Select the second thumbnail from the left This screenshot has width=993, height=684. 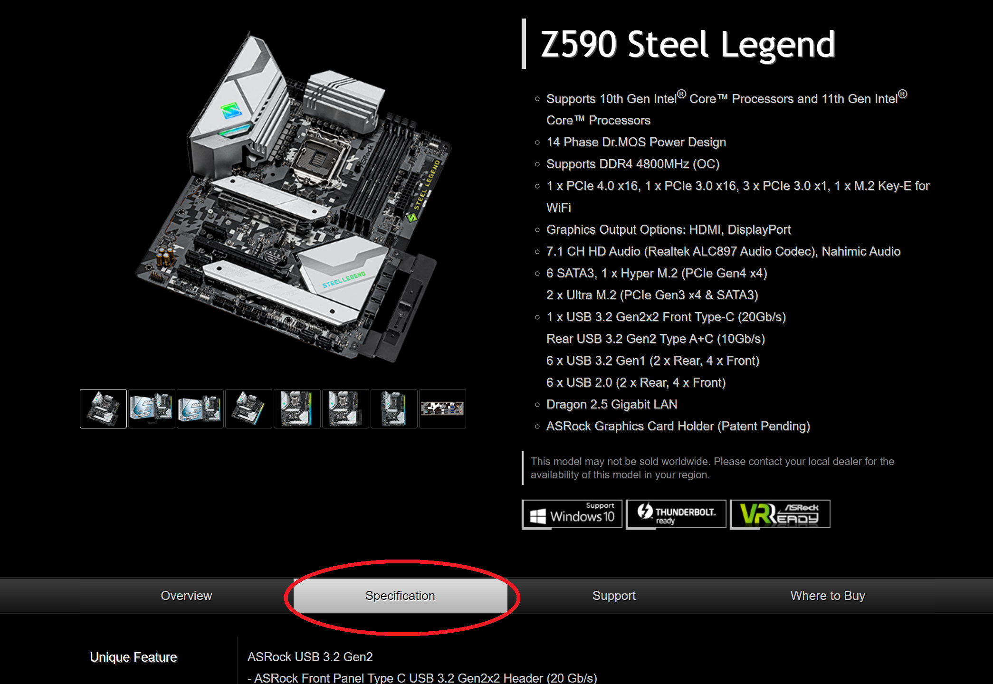pyautogui.click(x=152, y=408)
